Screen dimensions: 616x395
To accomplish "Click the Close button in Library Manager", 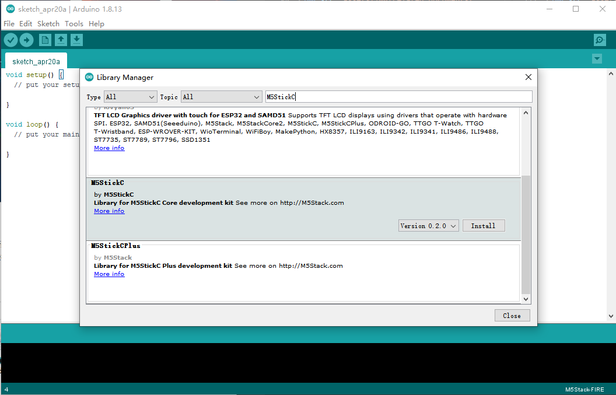I will click(512, 316).
